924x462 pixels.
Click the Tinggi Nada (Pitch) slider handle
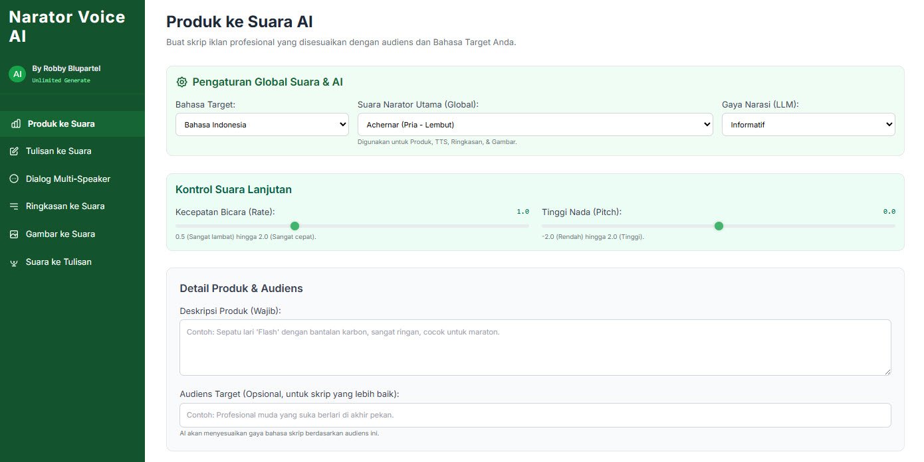click(719, 226)
